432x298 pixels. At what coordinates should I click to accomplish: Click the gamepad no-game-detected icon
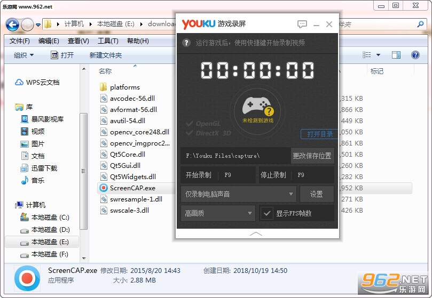[x=257, y=110]
